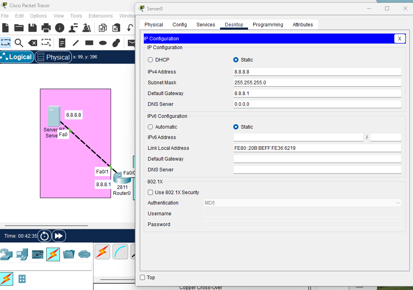Open the View menu

point(58,16)
